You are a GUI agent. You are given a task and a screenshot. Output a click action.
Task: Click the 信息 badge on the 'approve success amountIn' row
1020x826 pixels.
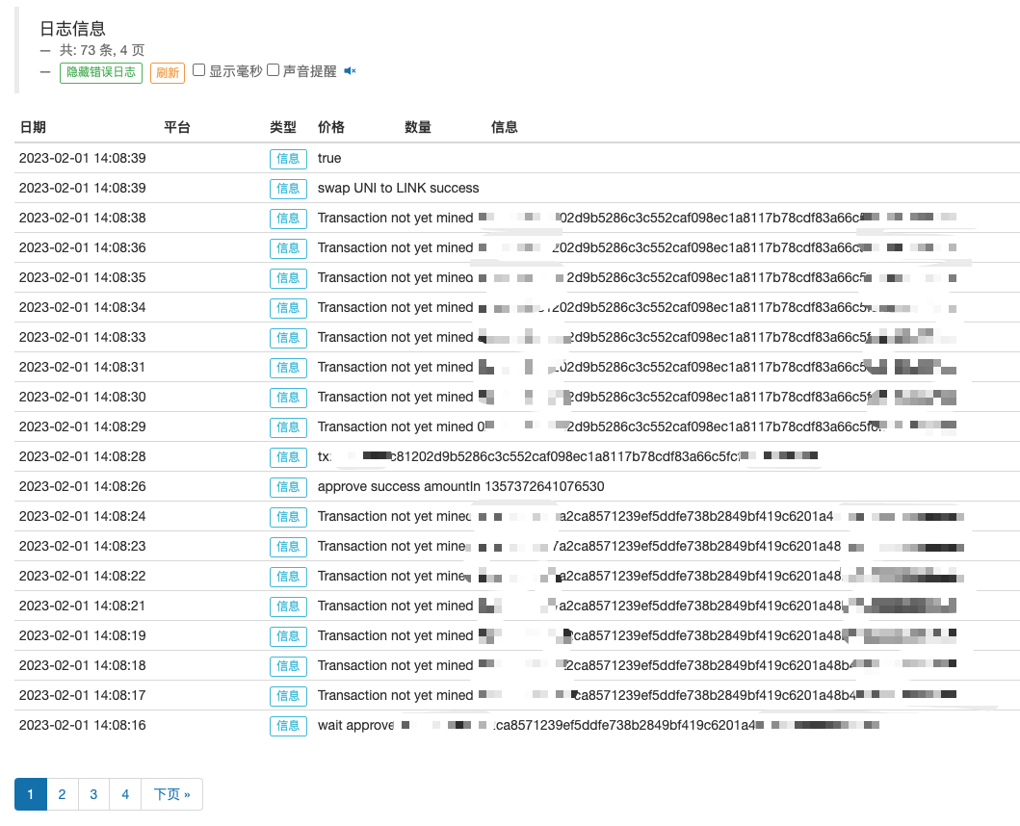(288, 486)
